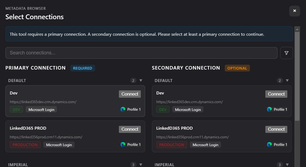The width and height of the screenshot is (306, 167).
Task: Click PRODUCTION tag on secondary LinkedD365 PROD card
Action: pos(171,145)
